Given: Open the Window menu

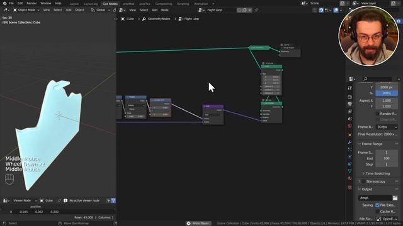Looking at the screenshot, I should [46, 3].
